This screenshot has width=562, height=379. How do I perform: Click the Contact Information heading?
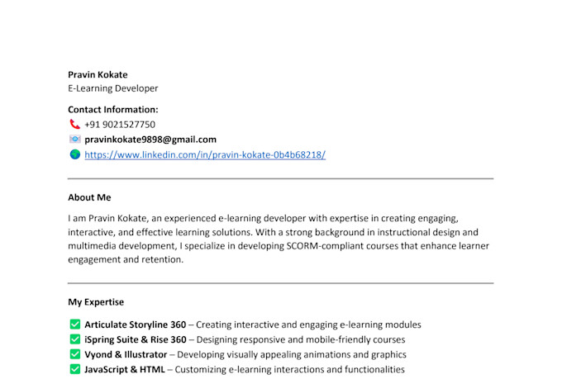(113, 110)
